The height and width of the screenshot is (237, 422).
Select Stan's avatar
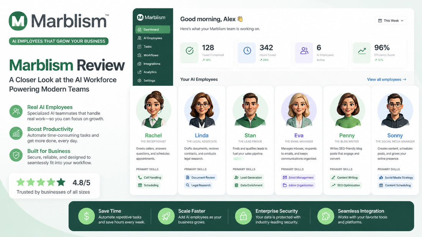point(250,110)
